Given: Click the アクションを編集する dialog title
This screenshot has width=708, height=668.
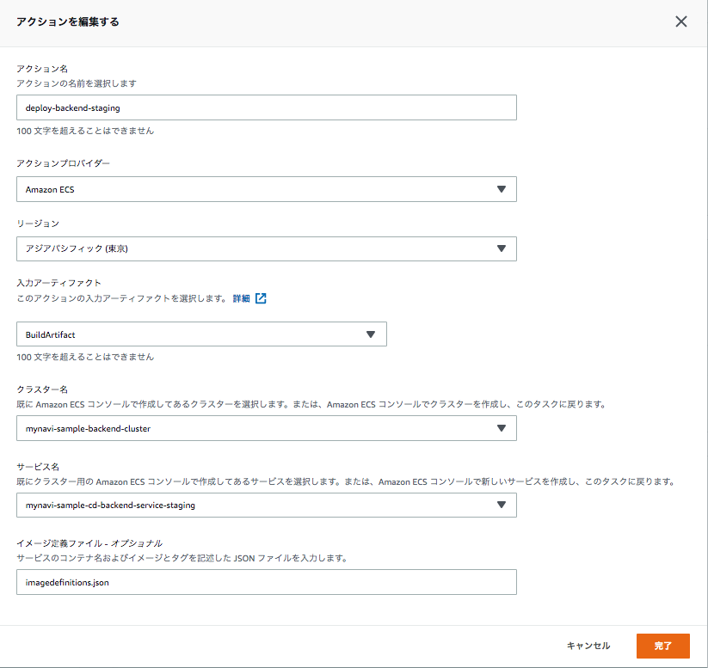Looking at the screenshot, I should [x=68, y=21].
